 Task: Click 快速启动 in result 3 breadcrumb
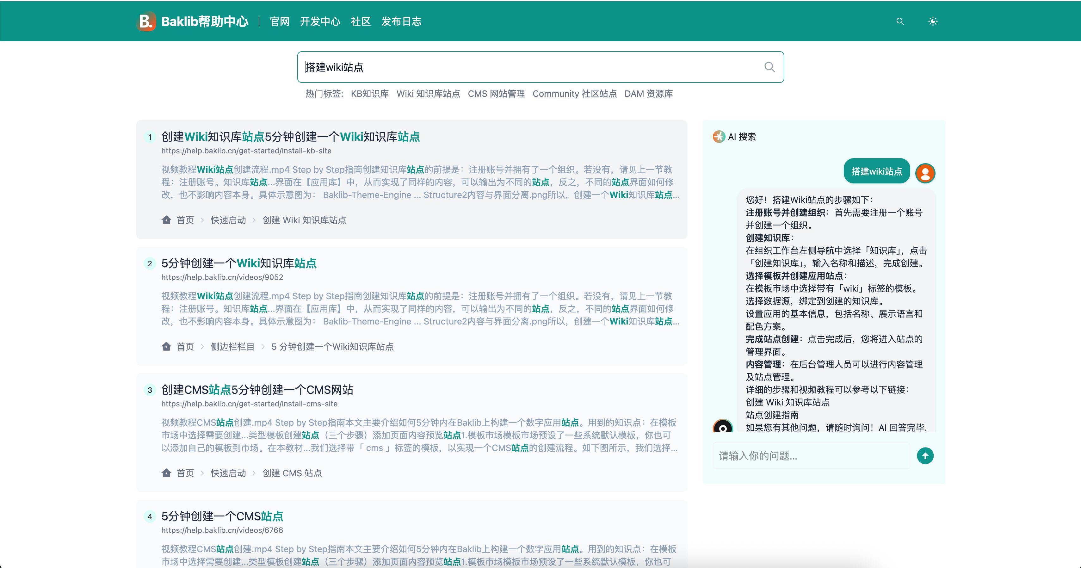coord(228,473)
